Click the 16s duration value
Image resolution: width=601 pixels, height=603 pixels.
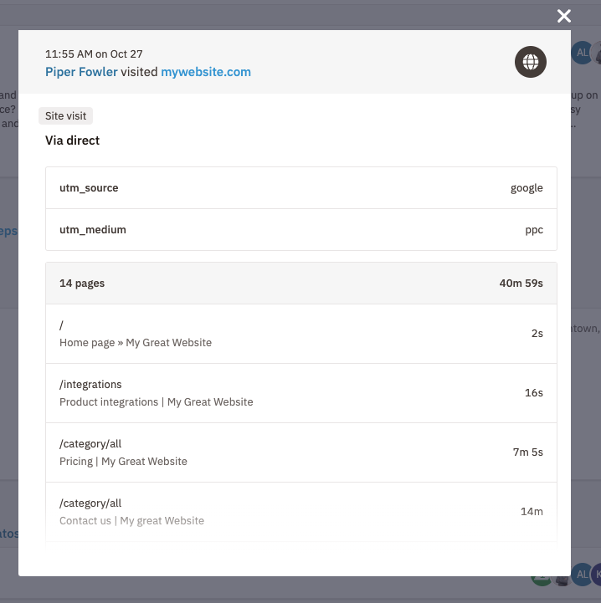pos(534,392)
